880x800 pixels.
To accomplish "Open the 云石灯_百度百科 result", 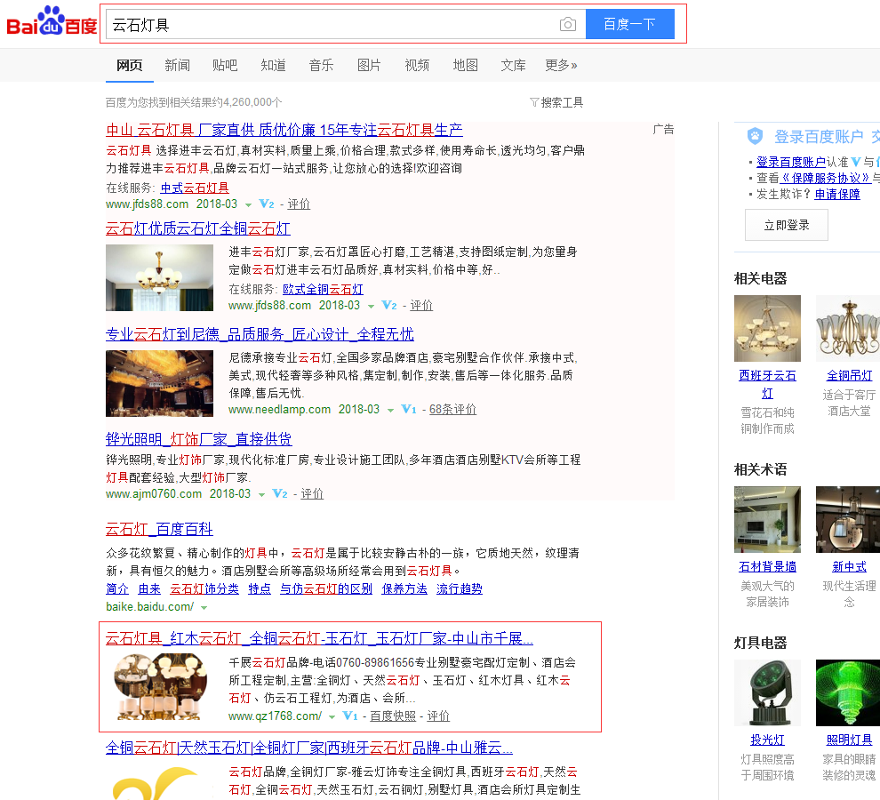I will pyautogui.click(x=159, y=530).
